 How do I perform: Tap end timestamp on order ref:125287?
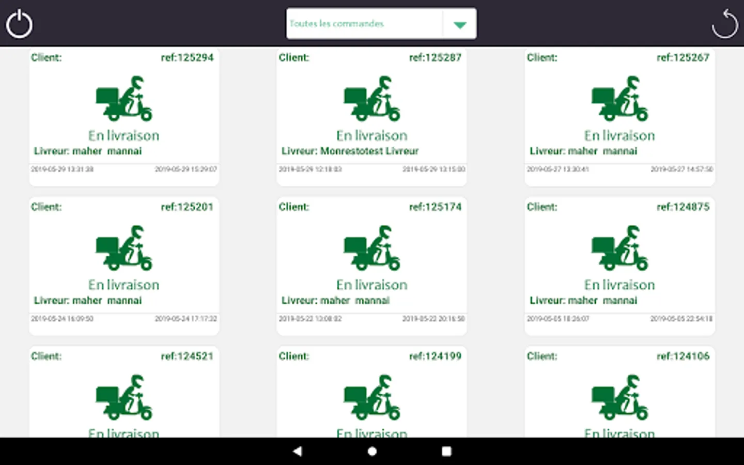pos(434,169)
